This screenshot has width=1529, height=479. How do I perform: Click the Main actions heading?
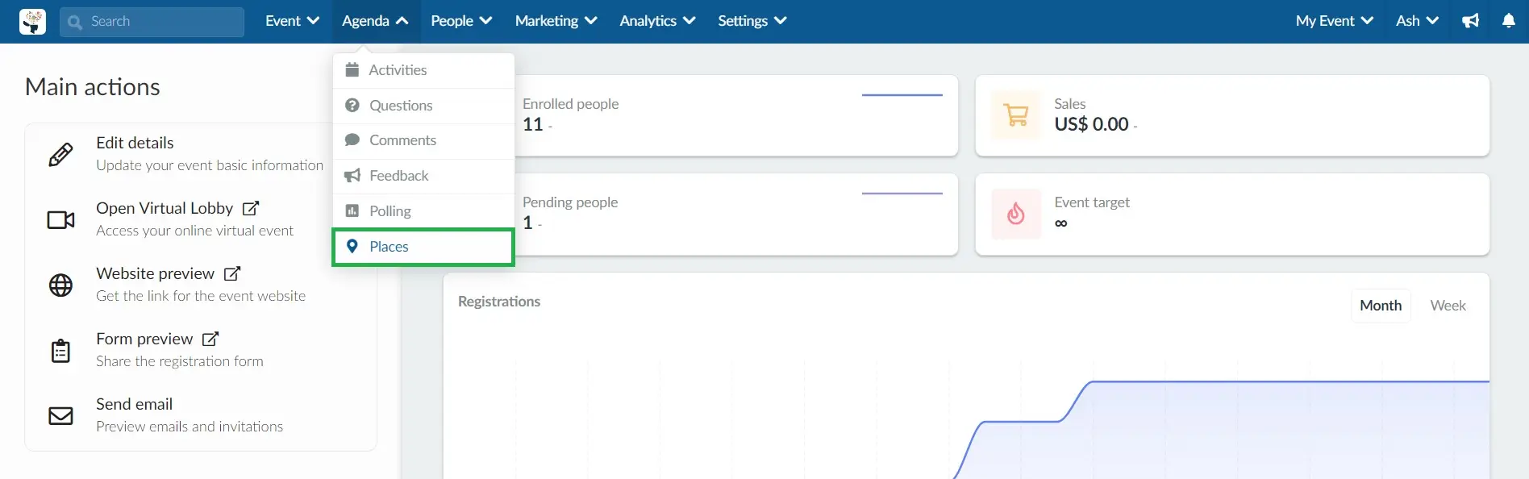[x=93, y=87]
